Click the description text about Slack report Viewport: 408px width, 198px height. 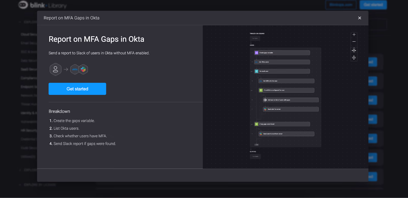coord(99,53)
